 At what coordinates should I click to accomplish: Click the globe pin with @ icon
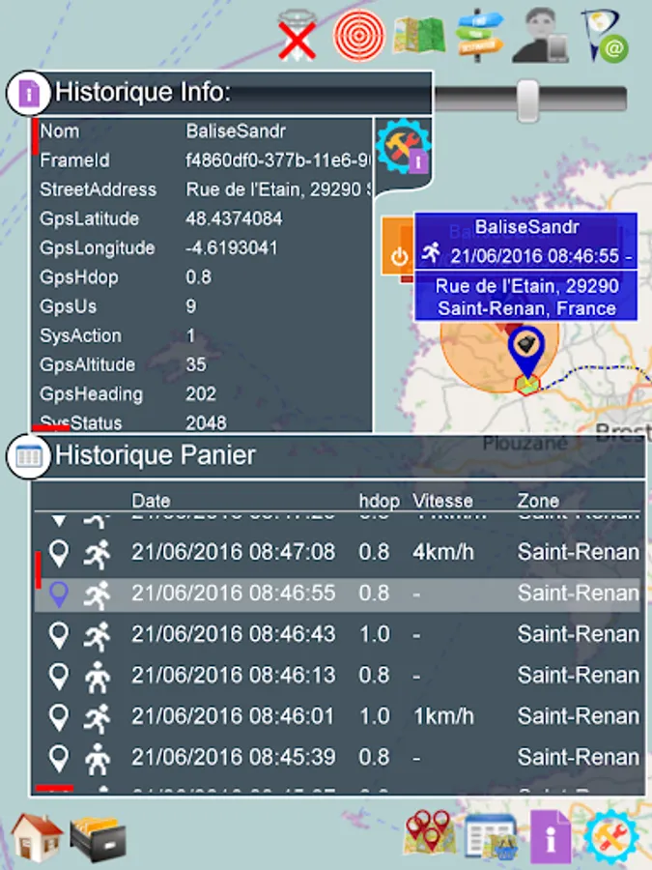click(x=605, y=35)
